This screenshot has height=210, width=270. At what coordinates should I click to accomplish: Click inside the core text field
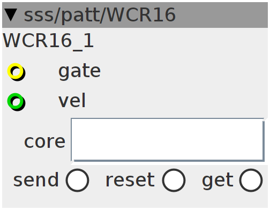[x=168, y=140]
